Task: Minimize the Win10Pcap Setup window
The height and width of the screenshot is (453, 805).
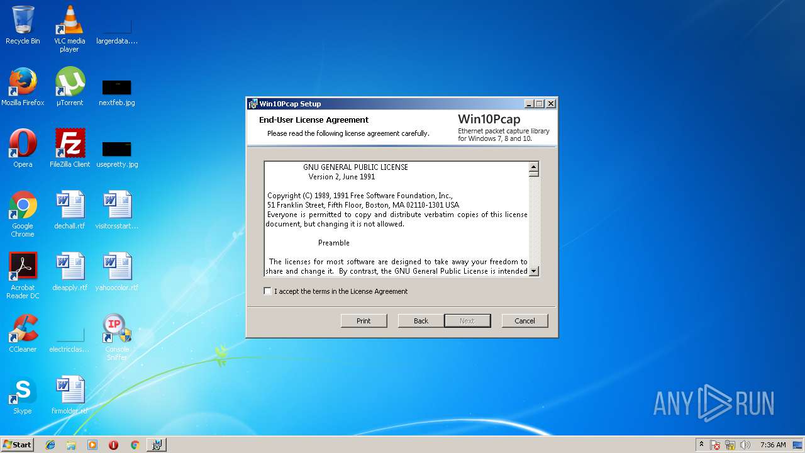Action: [529, 104]
